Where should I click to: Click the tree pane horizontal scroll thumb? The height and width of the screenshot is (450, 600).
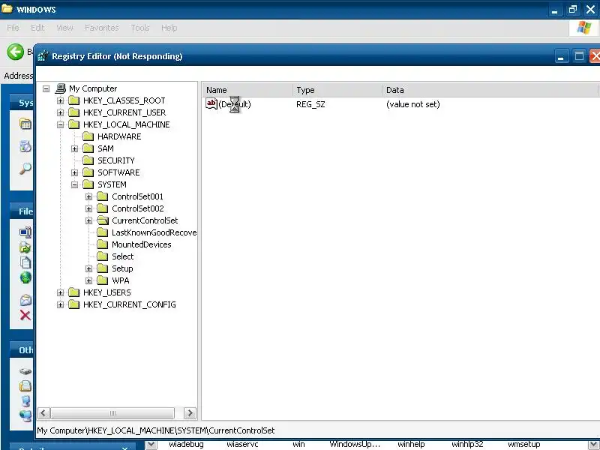pos(112,413)
